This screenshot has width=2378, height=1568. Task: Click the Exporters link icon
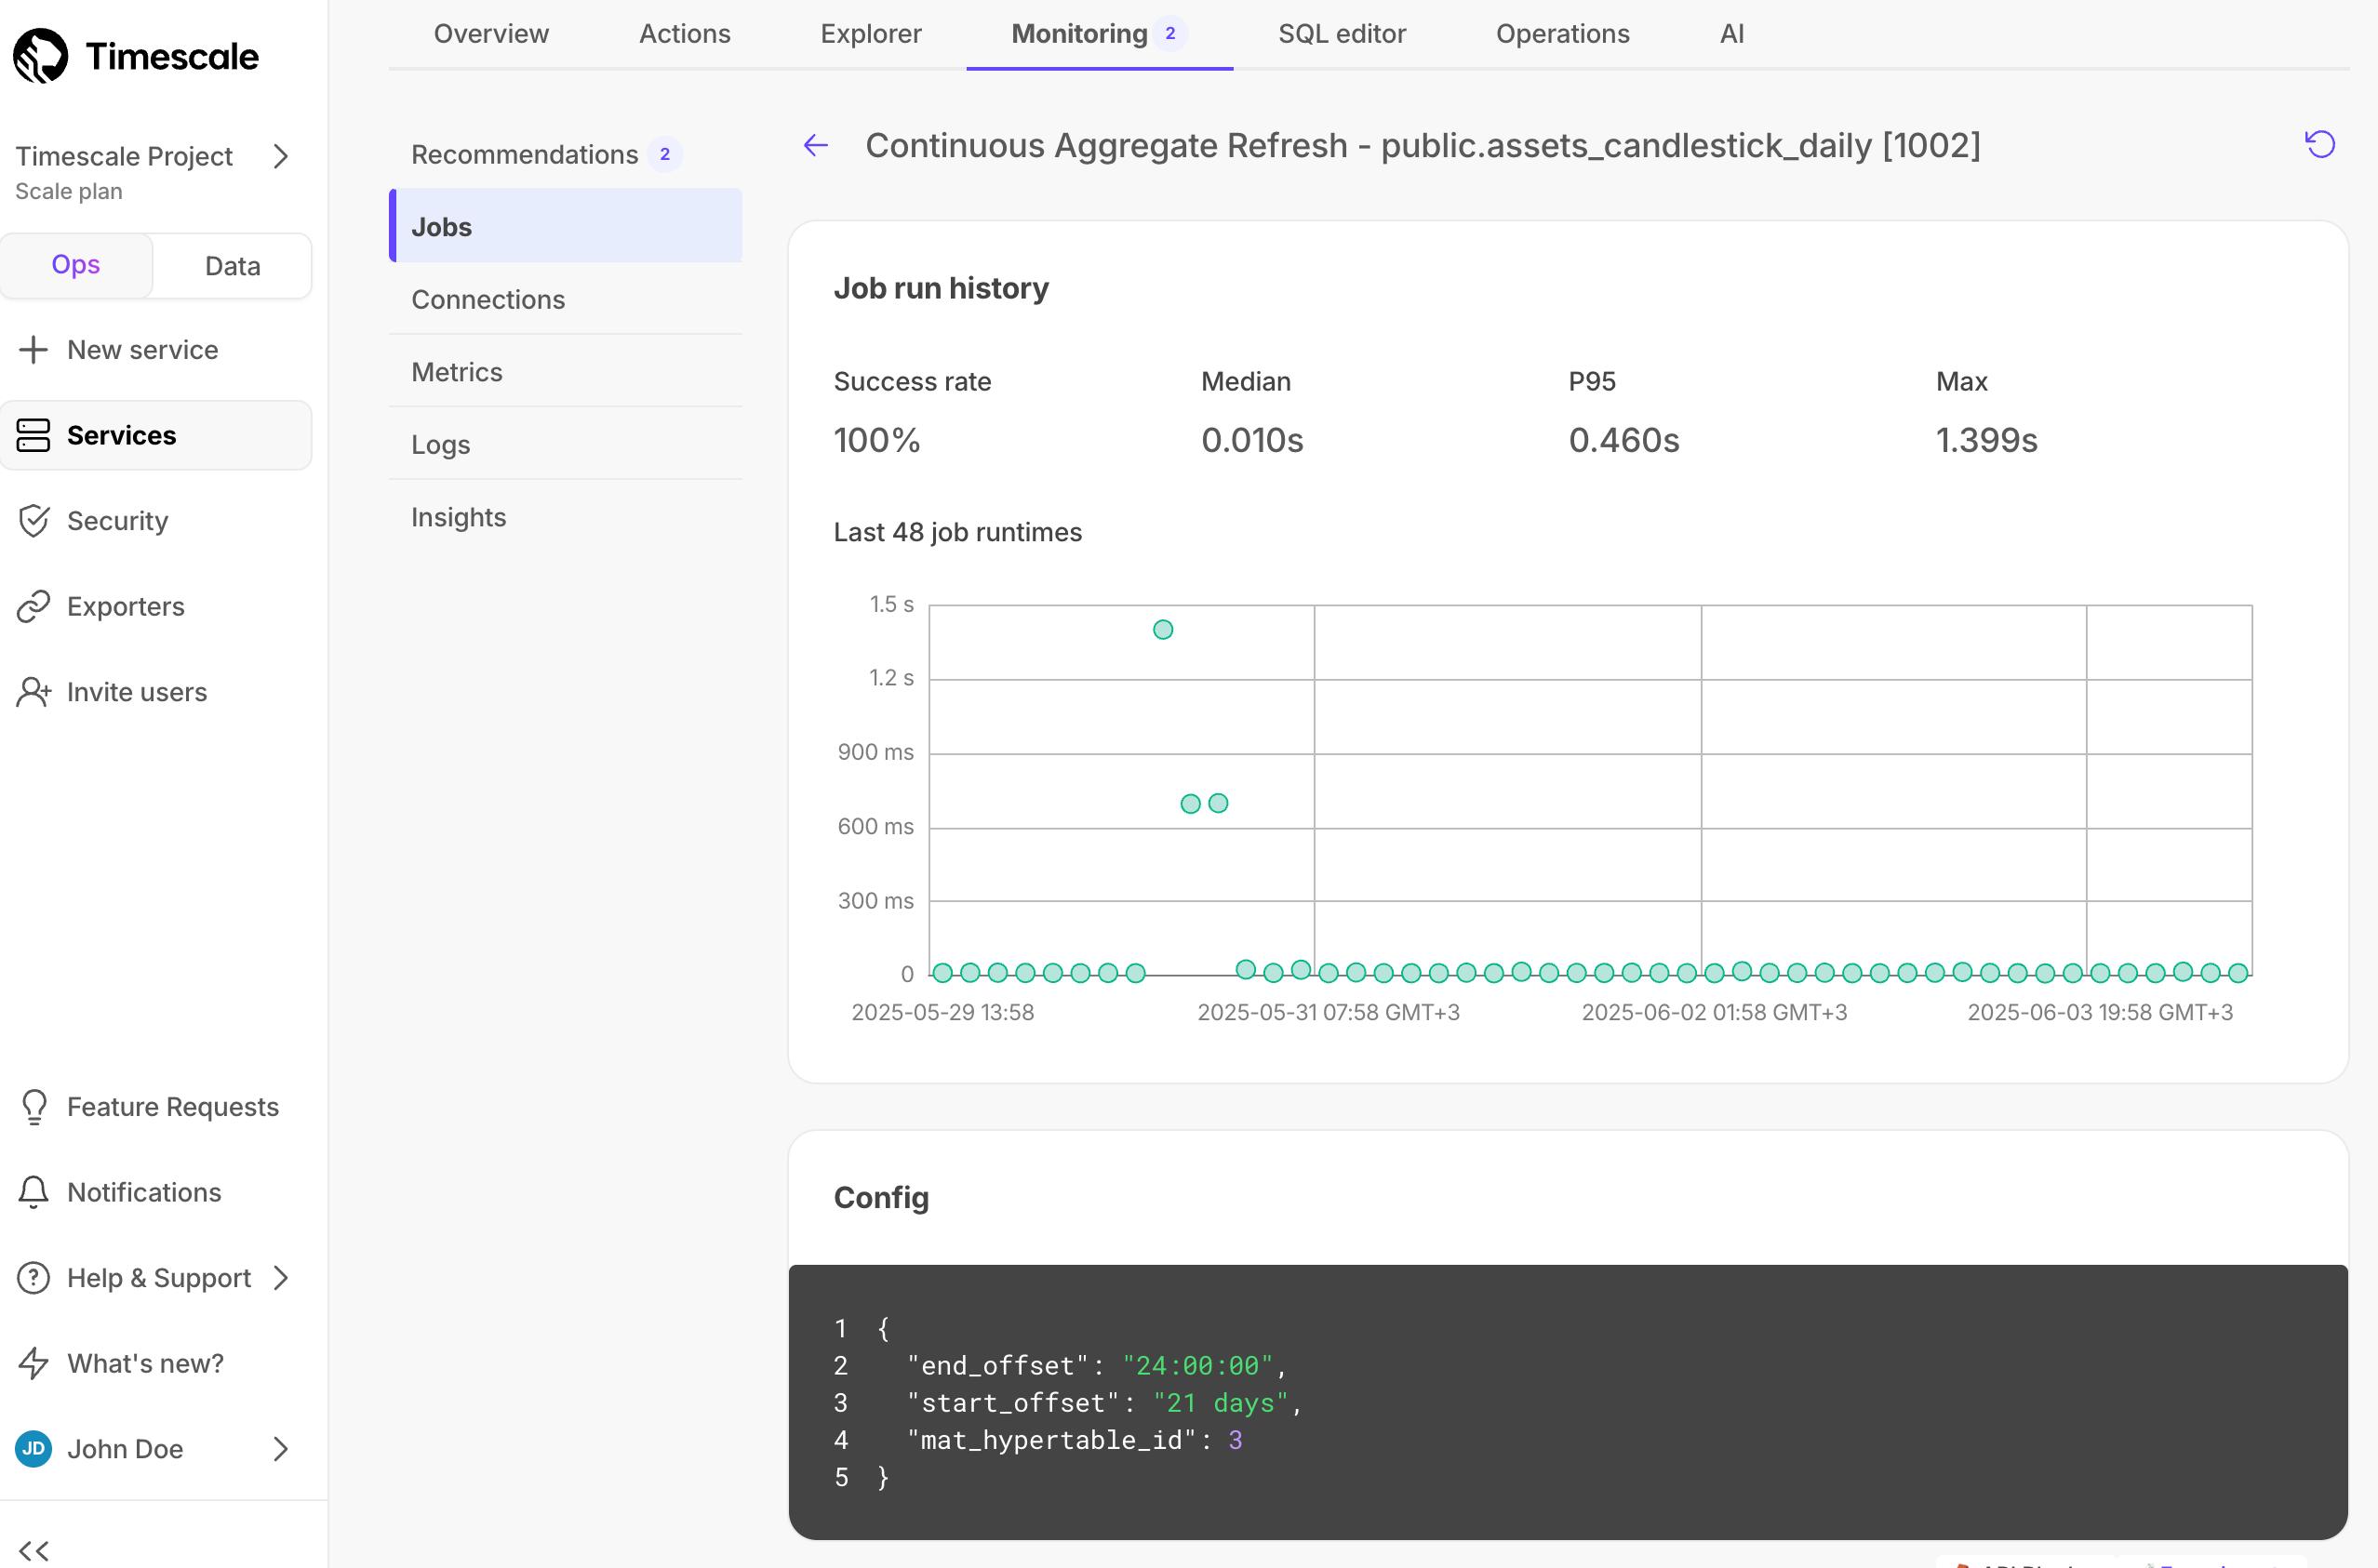(33, 606)
